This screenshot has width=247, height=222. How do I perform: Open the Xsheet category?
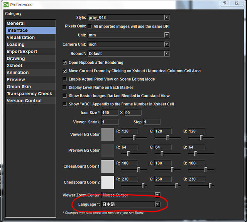pos(31,65)
